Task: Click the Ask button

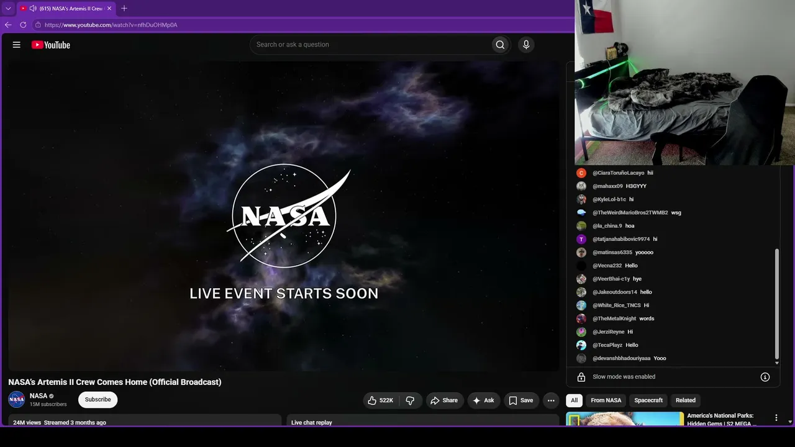Action: click(x=484, y=400)
